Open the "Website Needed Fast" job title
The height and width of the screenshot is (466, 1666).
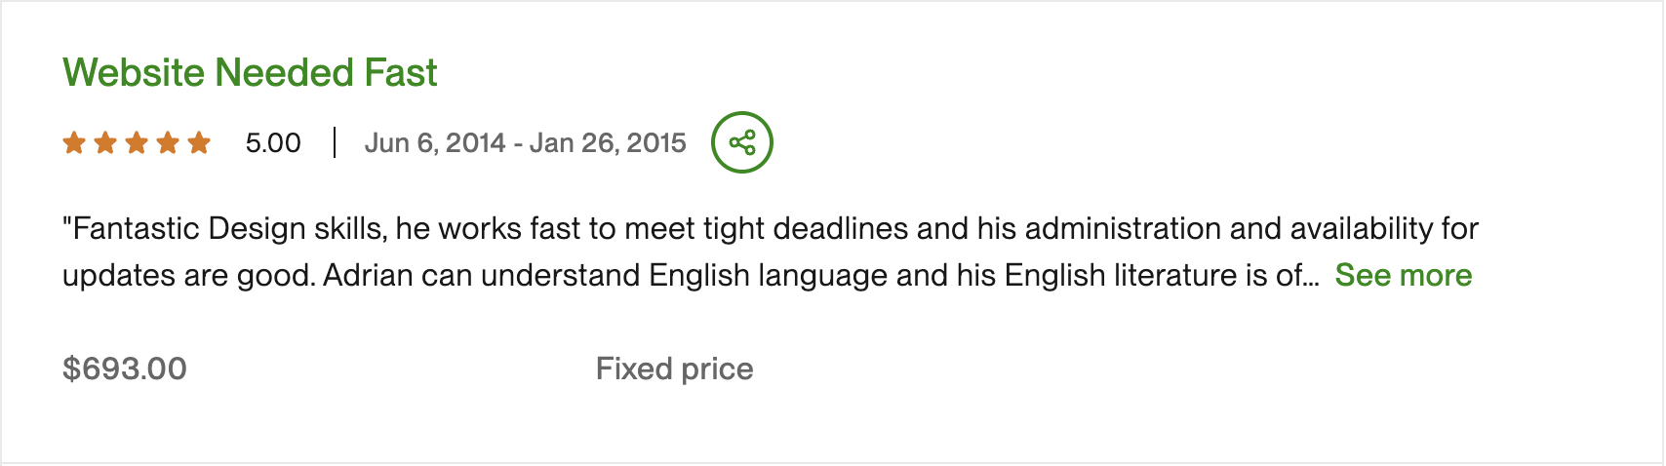tap(250, 73)
